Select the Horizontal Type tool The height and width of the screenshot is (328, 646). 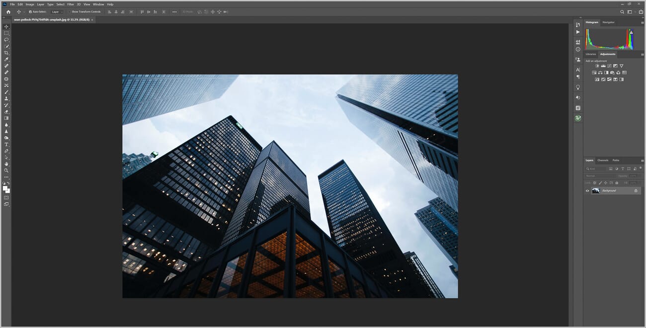pos(6,145)
